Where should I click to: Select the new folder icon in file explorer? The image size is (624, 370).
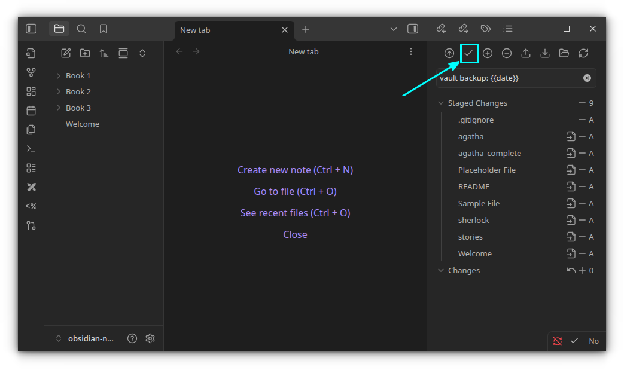[84, 53]
